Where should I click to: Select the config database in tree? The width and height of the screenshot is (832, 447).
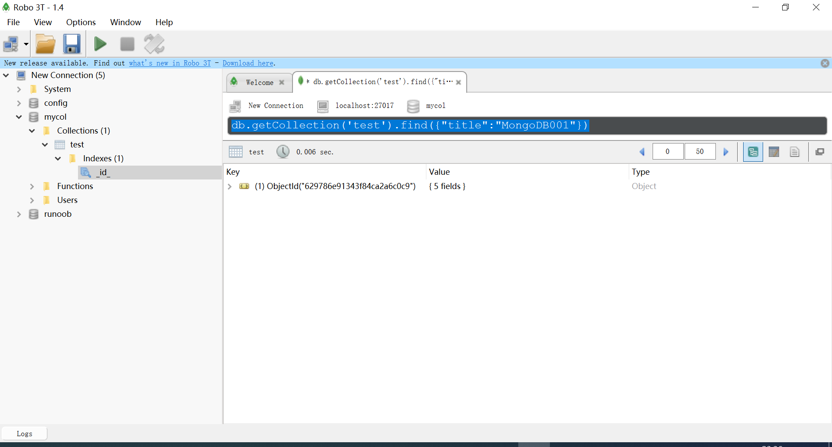(56, 103)
